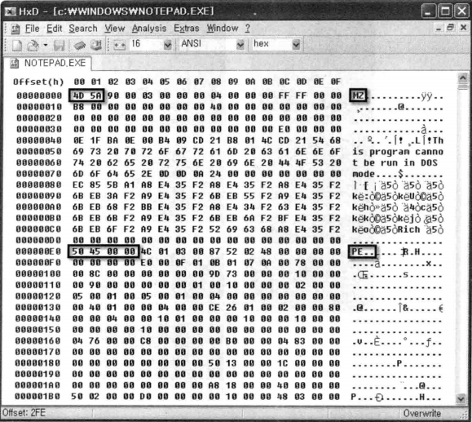Open the ANSI charset dropdown

tap(240, 45)
